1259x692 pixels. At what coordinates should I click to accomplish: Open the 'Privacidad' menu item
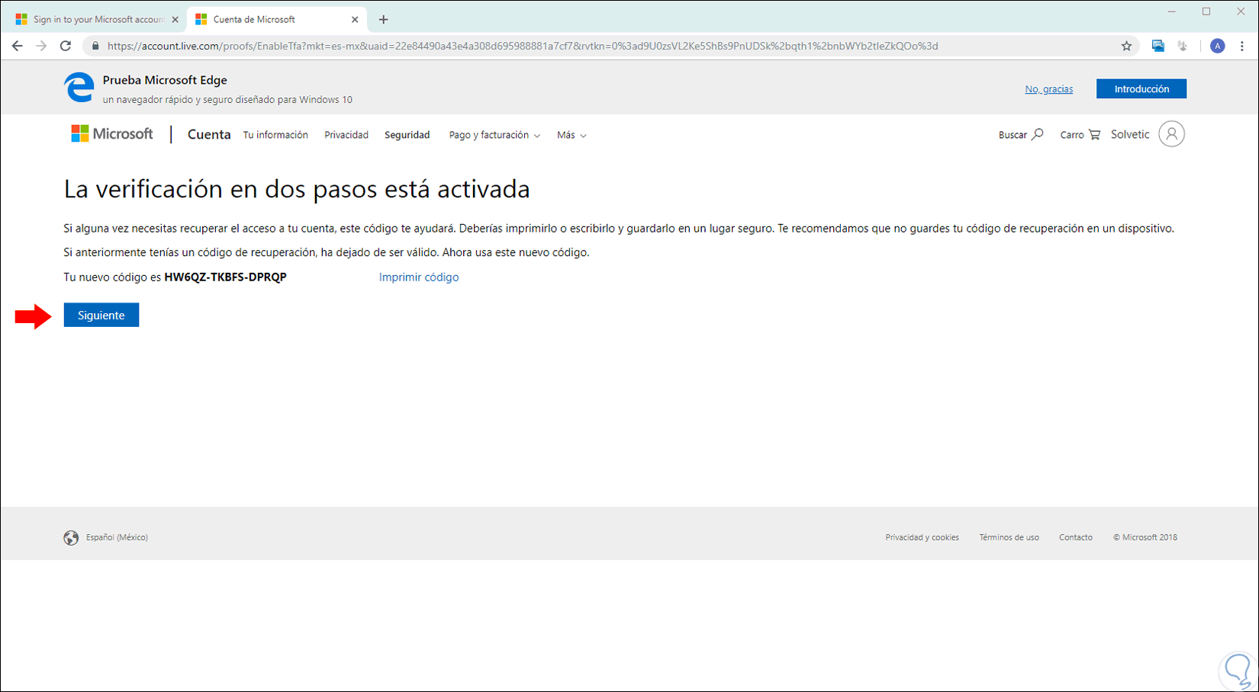346,135
